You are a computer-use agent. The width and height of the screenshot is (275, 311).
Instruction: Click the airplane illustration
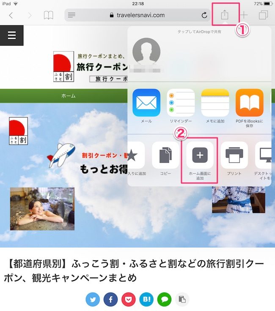point(61,155)
